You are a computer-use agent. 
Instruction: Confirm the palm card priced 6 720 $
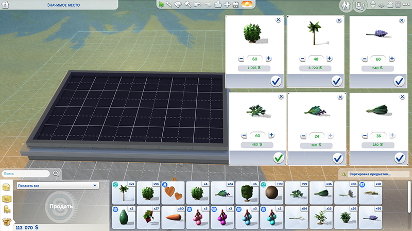(337, 81)
